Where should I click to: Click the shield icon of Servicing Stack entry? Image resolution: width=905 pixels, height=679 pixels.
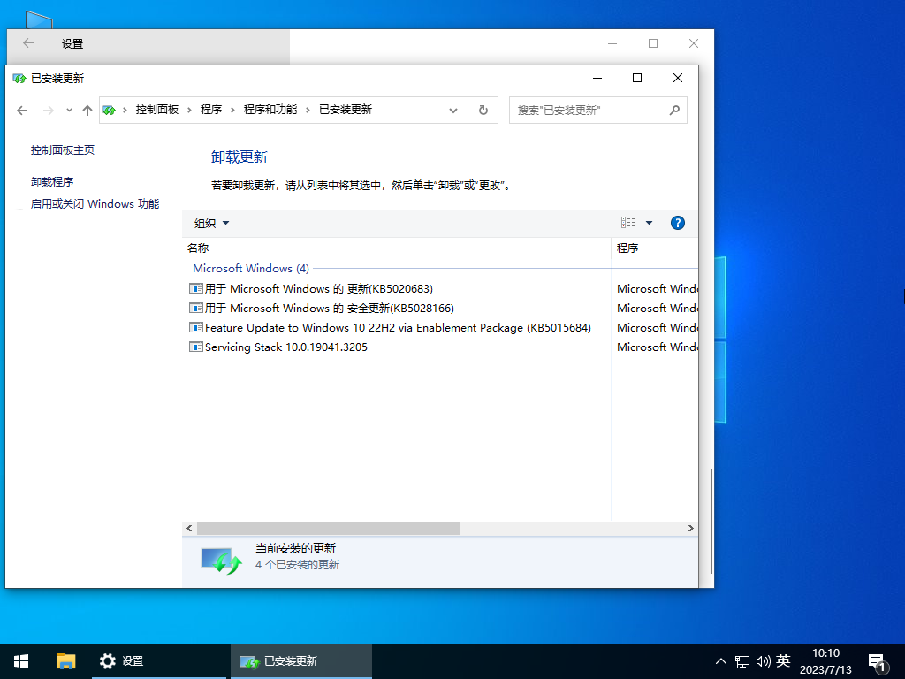click(x=195, y=347)
